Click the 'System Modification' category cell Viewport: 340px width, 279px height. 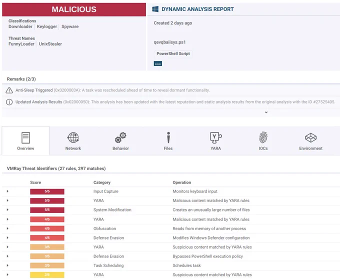click(112, 210)
